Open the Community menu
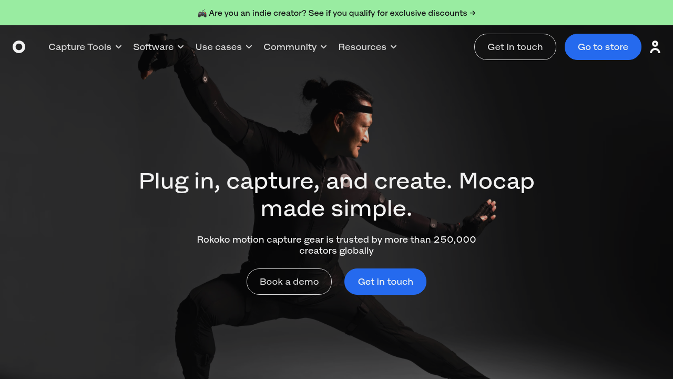The height and width of the screenshot is (379, 673). (x=295, y=47)
